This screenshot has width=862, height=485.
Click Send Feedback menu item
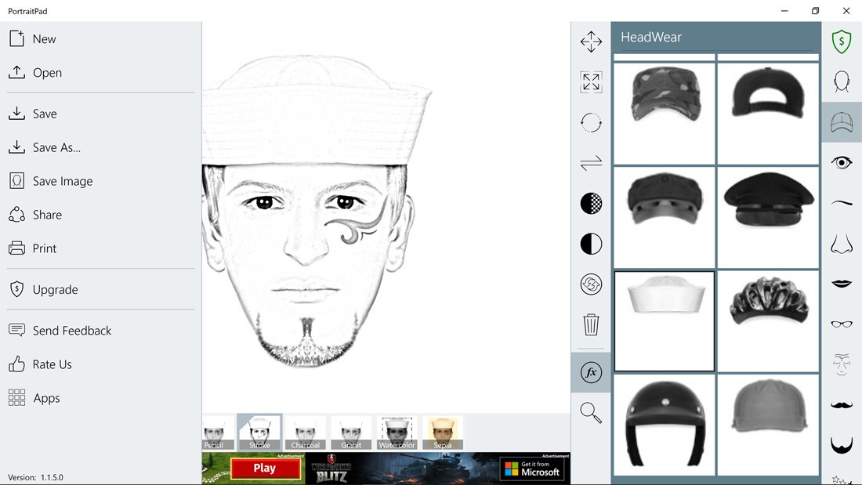click(x=72, y=331)
